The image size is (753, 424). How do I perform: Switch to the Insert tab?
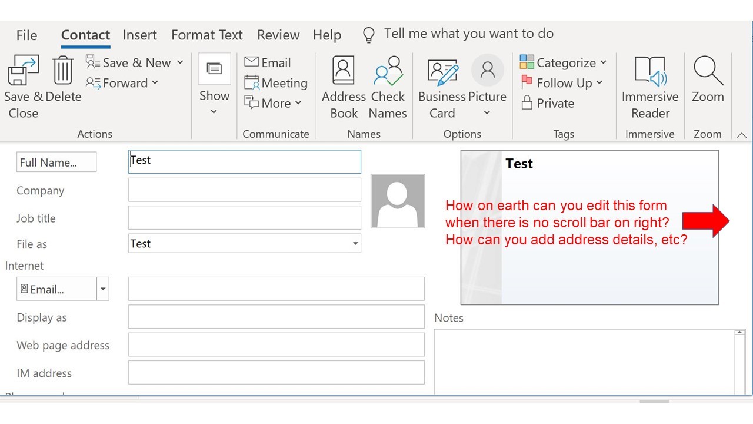[139, 35]
